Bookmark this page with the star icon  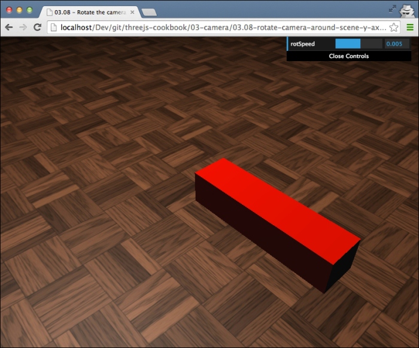[x=394, y=28]
